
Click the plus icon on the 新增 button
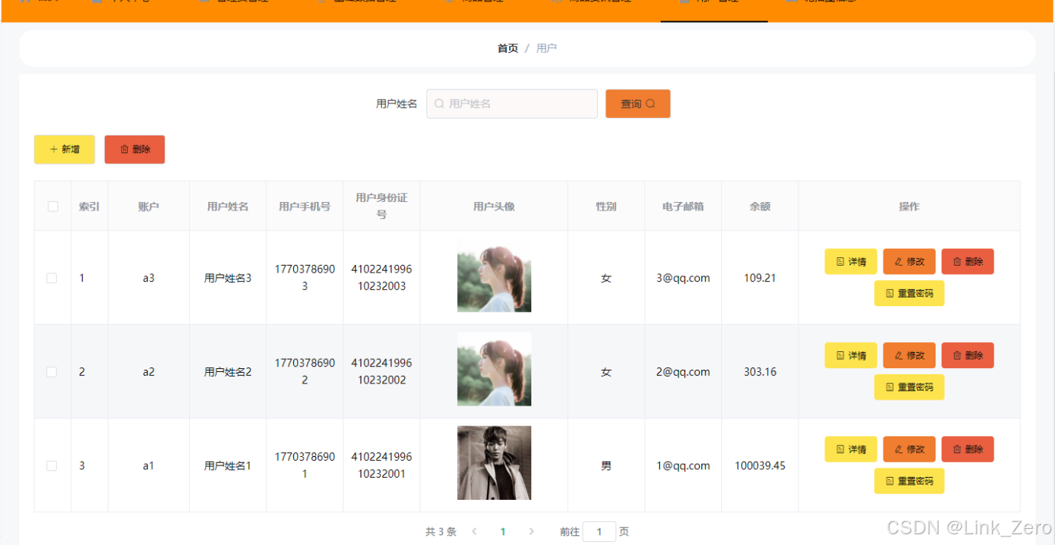[52, 149]
